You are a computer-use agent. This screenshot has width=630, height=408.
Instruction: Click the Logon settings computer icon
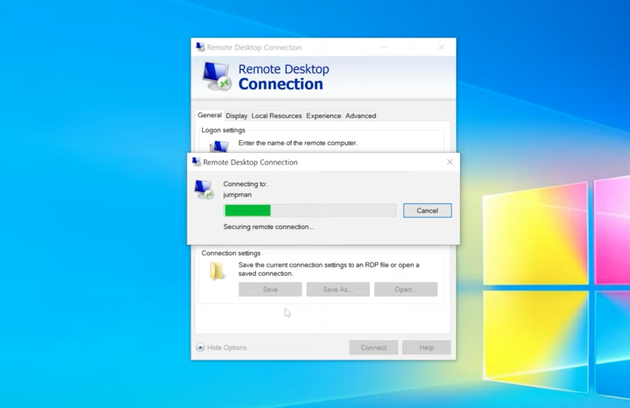(219, 146)
